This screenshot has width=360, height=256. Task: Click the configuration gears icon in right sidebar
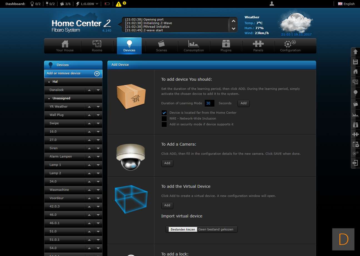click(355, 153)
